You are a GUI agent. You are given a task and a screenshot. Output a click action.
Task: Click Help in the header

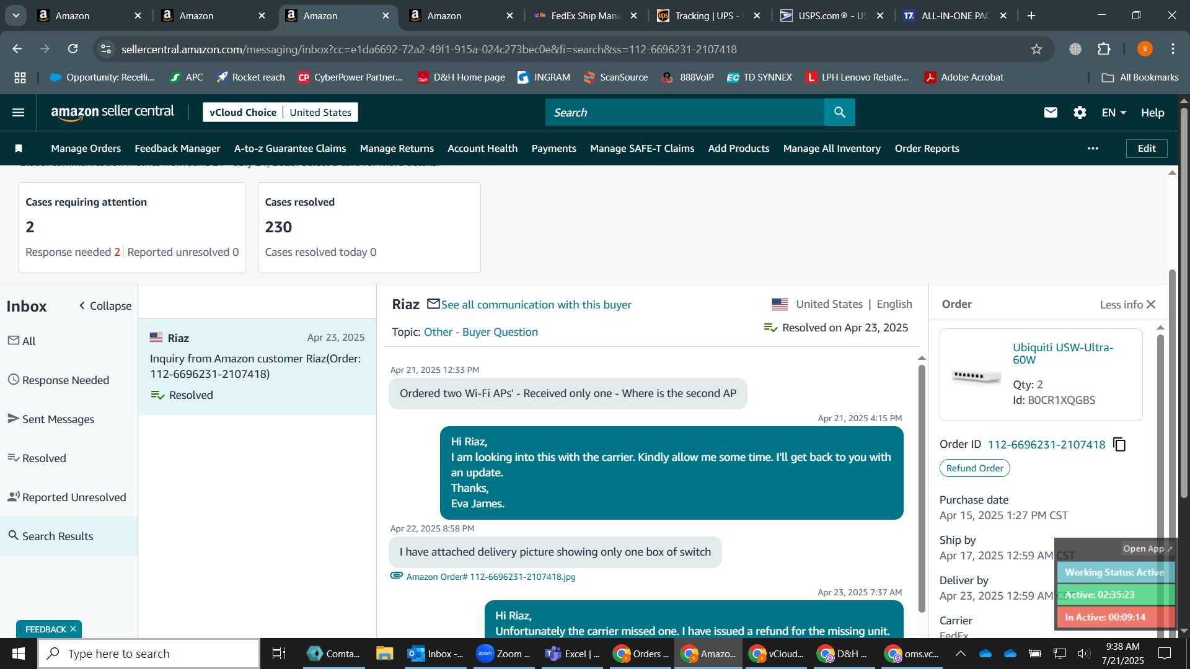1152,112
